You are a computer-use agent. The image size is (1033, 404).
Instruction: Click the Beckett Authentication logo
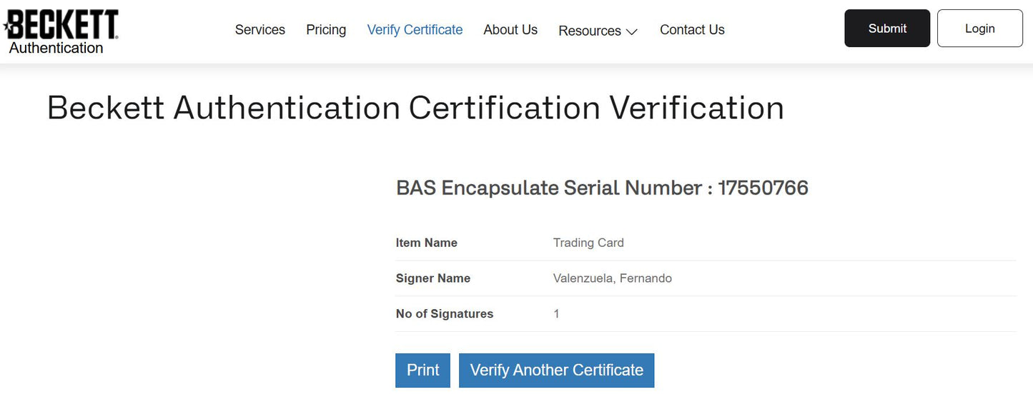pos(61,31)
